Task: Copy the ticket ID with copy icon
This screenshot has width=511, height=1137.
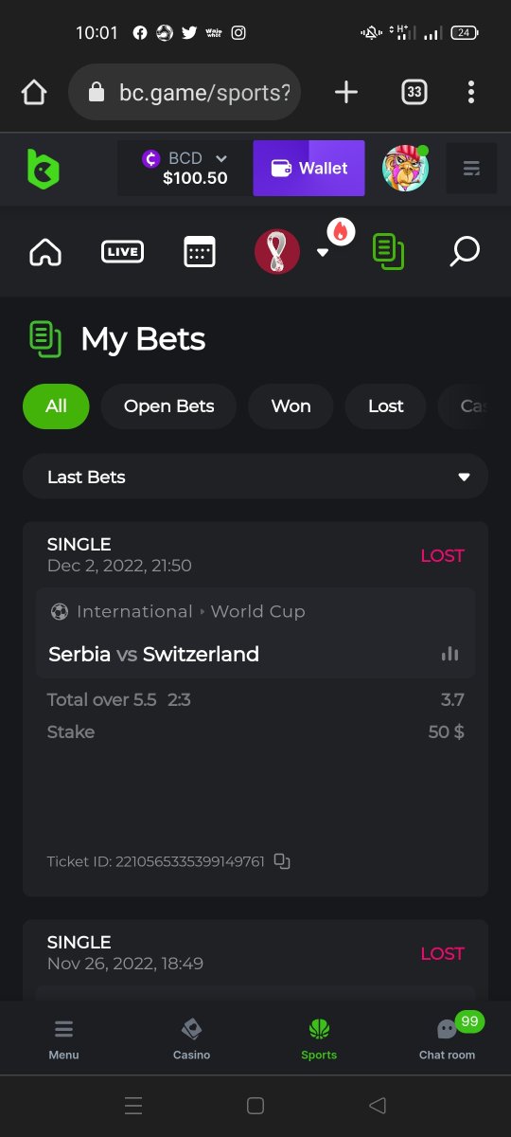Action: 281,861
